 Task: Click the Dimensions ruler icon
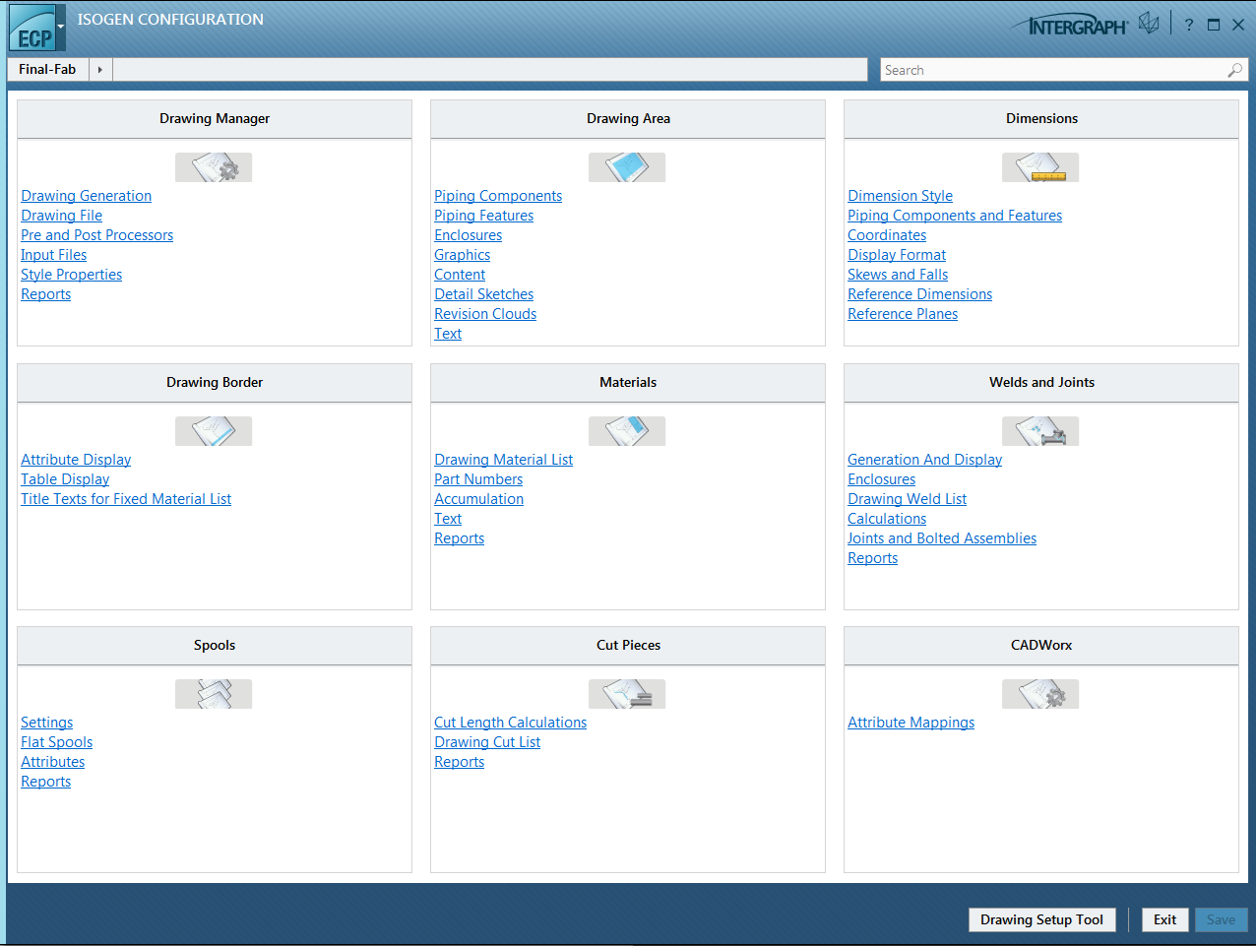tap(1040, 166)
